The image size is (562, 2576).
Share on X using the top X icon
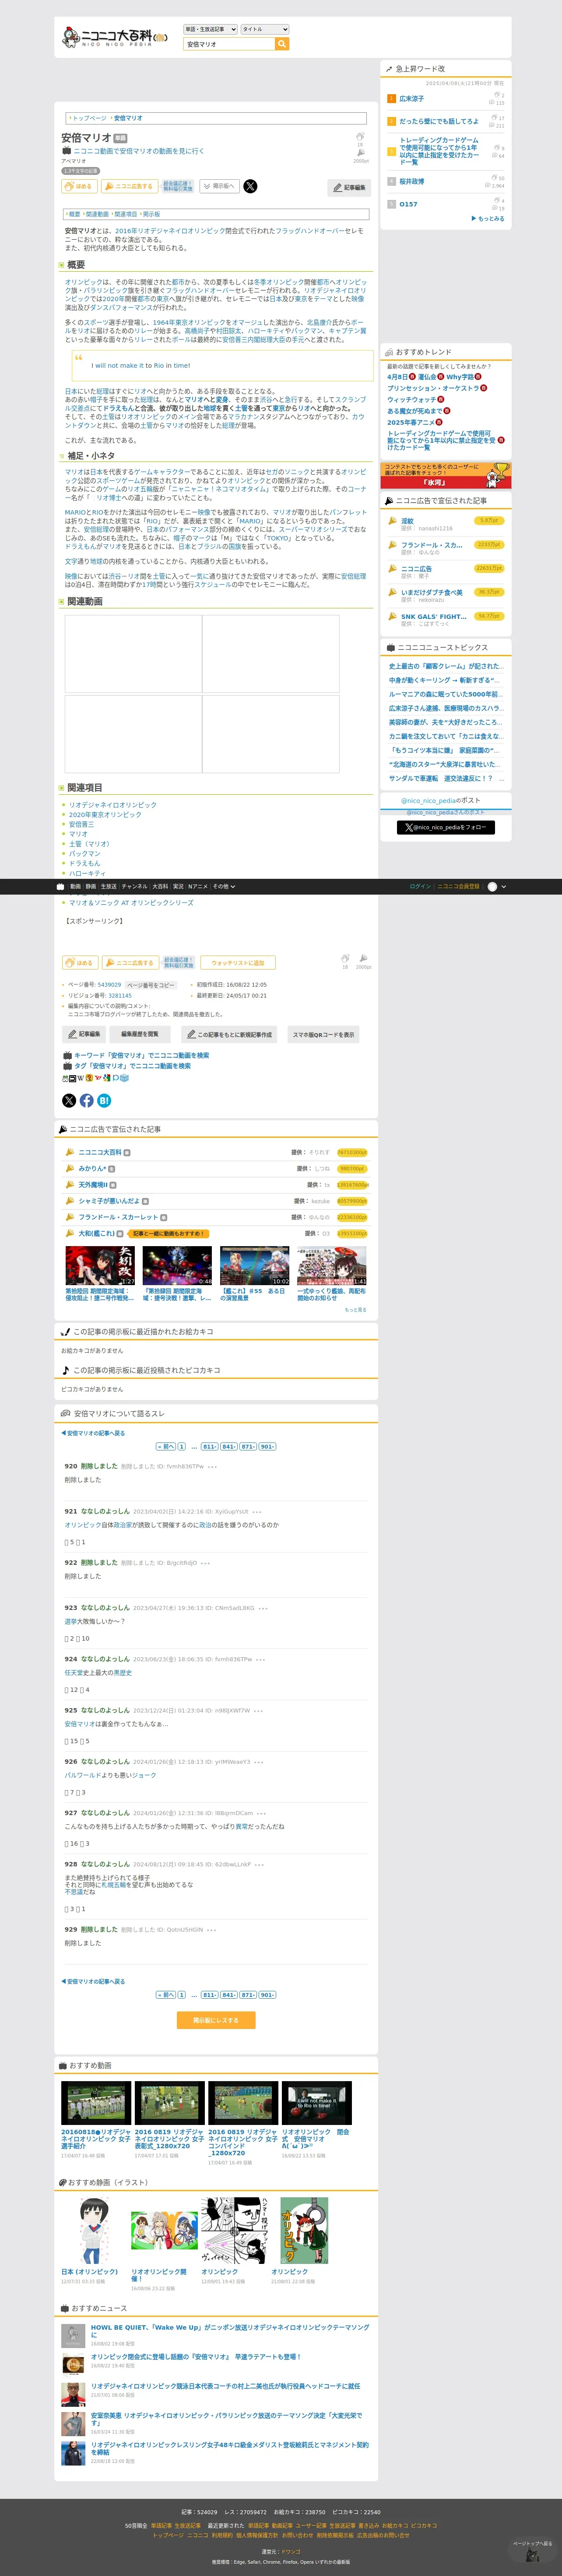[249, 186]
